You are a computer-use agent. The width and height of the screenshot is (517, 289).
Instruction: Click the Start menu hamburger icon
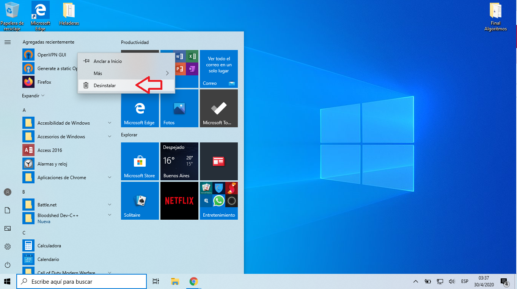pos(8,42)
